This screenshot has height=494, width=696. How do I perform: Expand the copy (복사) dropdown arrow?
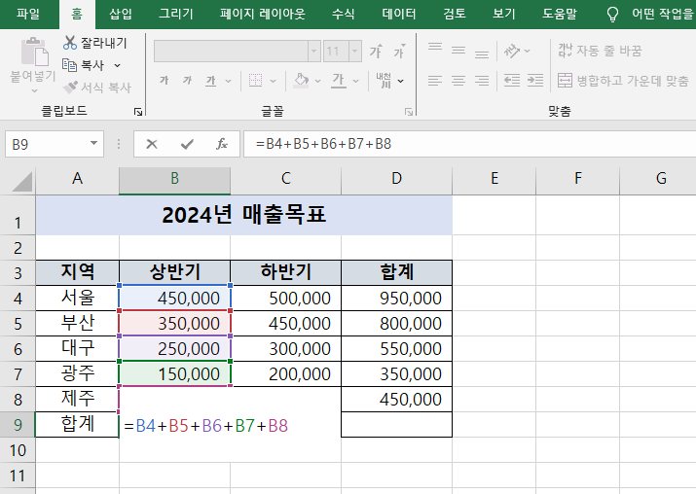tap(117, 65)
